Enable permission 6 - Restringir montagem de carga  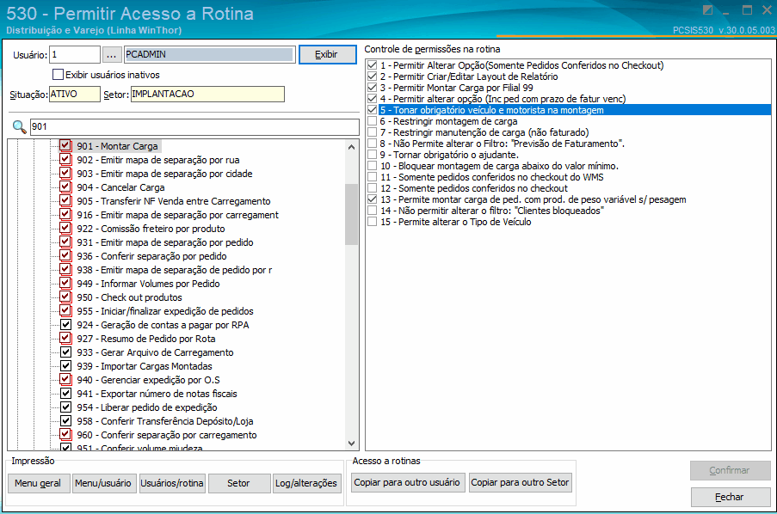[372, 121]
